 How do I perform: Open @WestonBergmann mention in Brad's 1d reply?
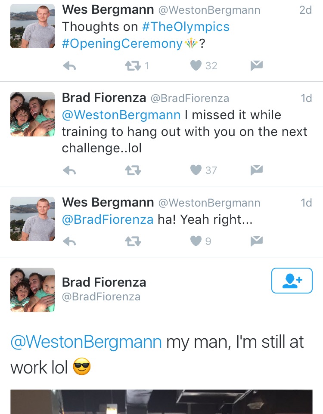pos(121,115)
